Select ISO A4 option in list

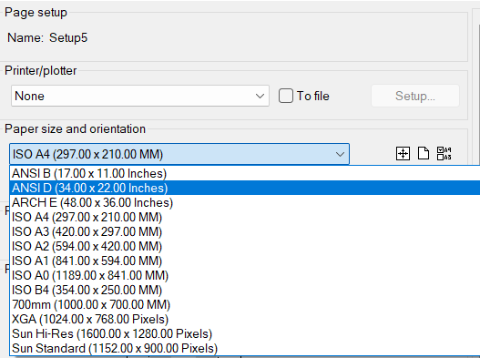click(245, 217)
